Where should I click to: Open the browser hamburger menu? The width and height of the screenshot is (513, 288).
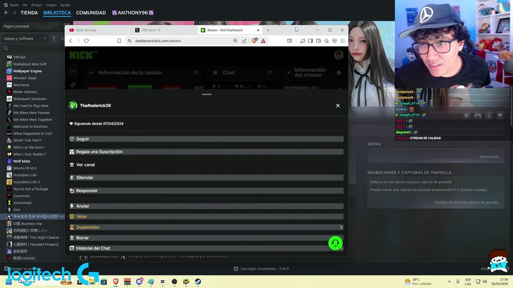coord(343,41)
